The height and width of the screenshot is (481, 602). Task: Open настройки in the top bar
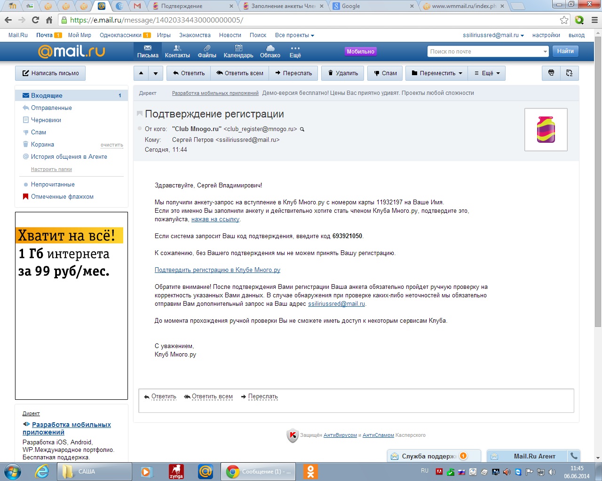546,35
